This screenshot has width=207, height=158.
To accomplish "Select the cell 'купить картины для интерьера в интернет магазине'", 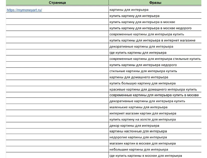I will tap(152, 40).
